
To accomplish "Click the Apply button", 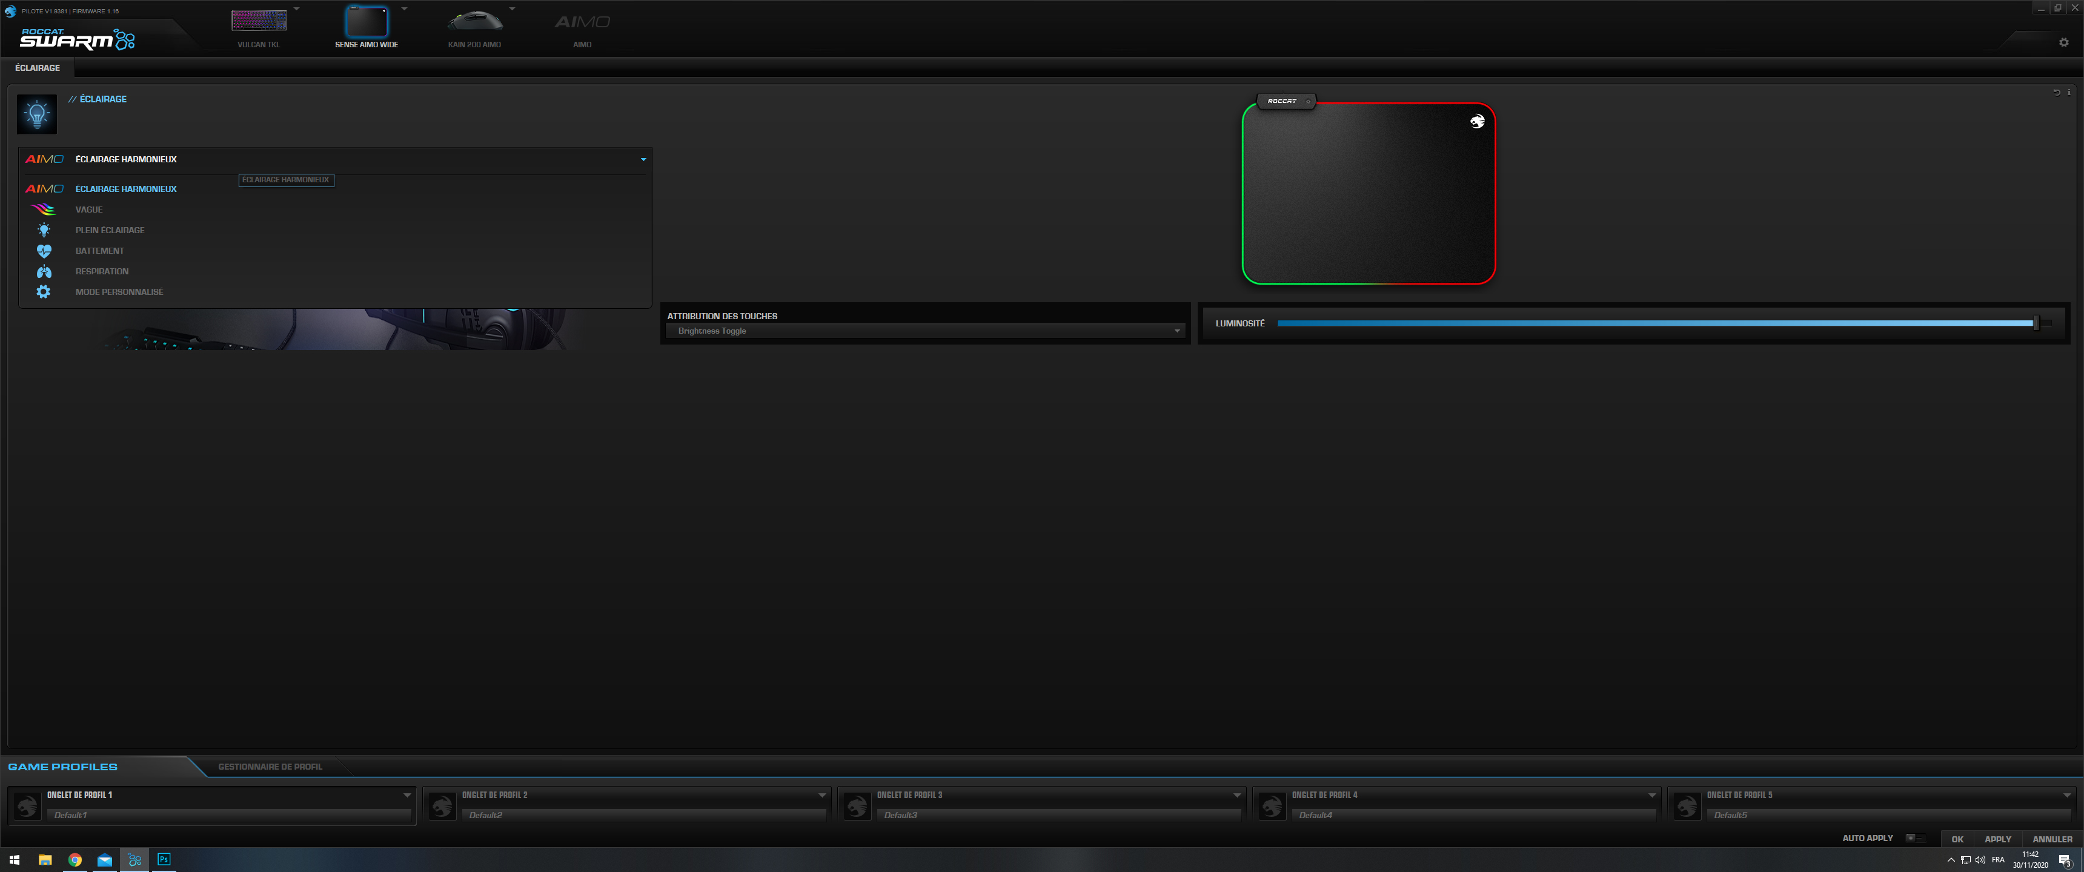I will point(1997,839).
